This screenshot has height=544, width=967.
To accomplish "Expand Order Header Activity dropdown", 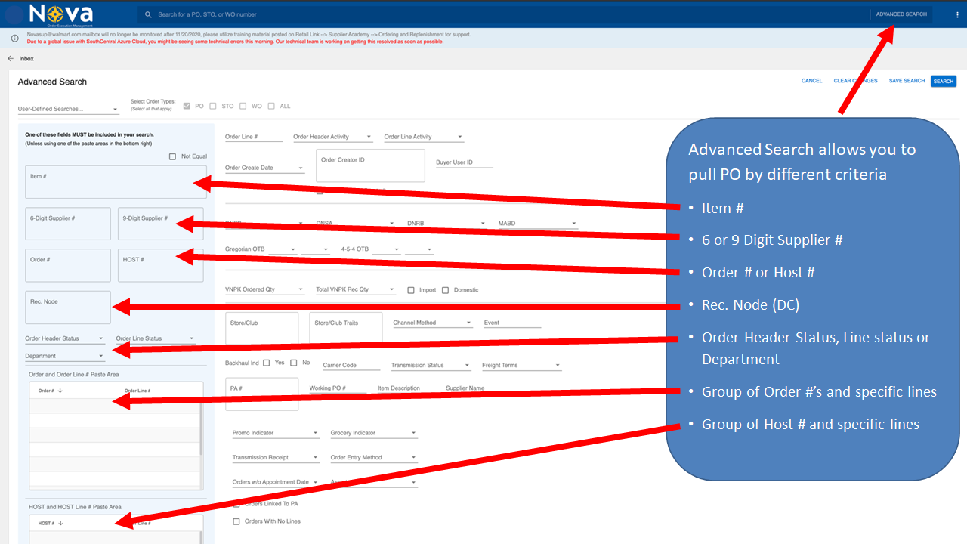I will (x=333, y=137).
